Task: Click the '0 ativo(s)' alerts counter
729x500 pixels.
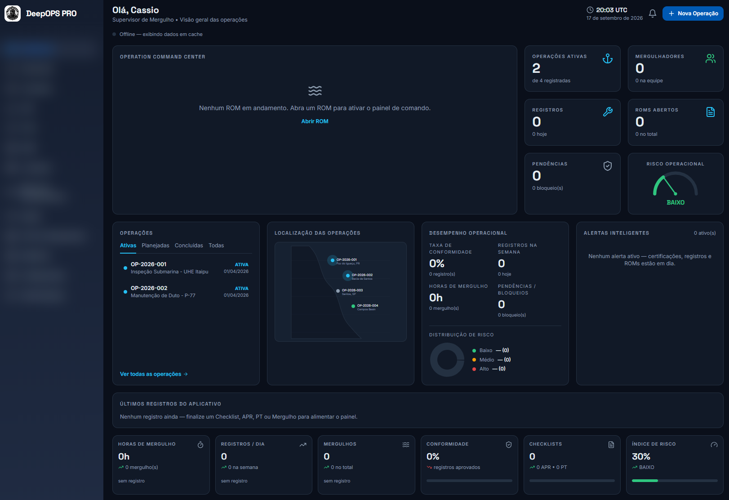Action: click(x=705, y=233)
